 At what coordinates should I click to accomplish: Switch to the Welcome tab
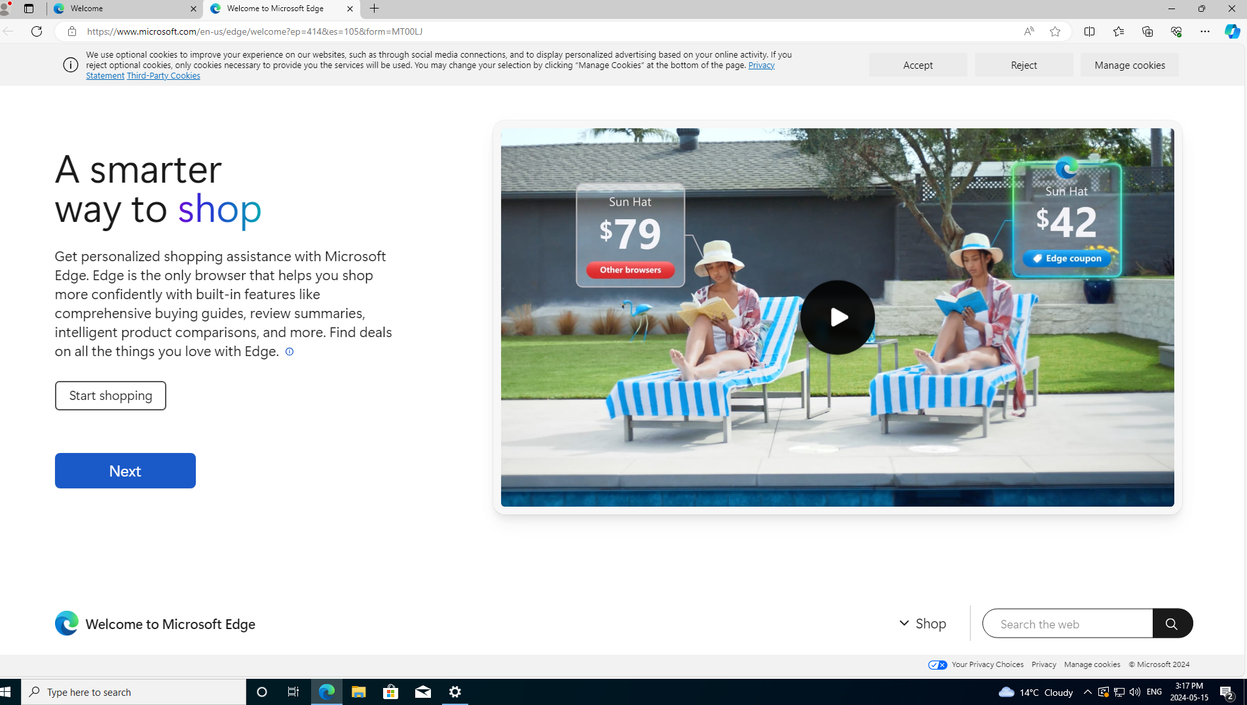[x=124, y=9]
